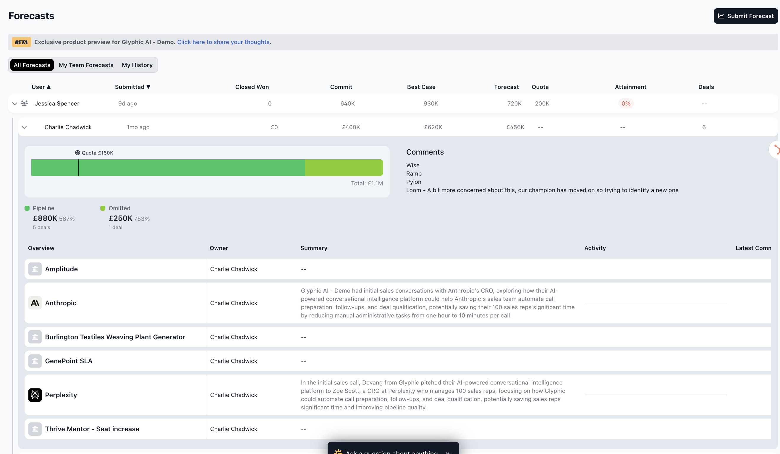Click the Overview column header
Viewport: 780px width, 454px height.
(x=41, y=248)
